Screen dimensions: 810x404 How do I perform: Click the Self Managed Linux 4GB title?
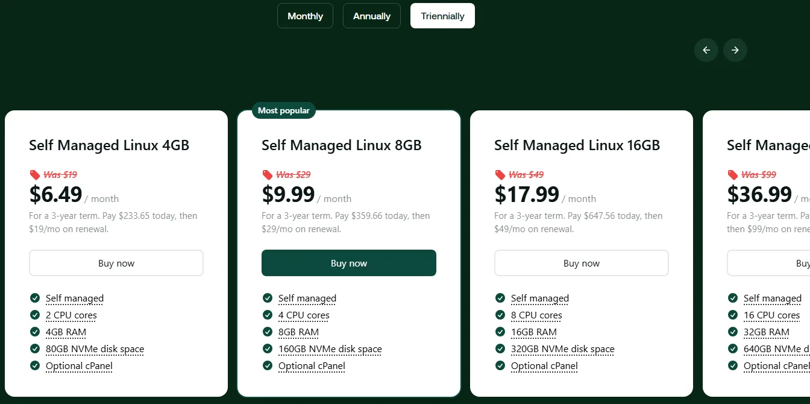coord(109,145)
